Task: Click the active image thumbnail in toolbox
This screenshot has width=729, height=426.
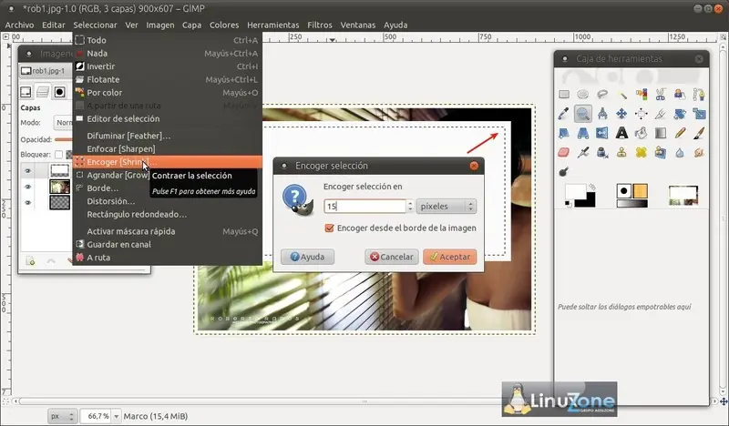Action: coord(683,196)
